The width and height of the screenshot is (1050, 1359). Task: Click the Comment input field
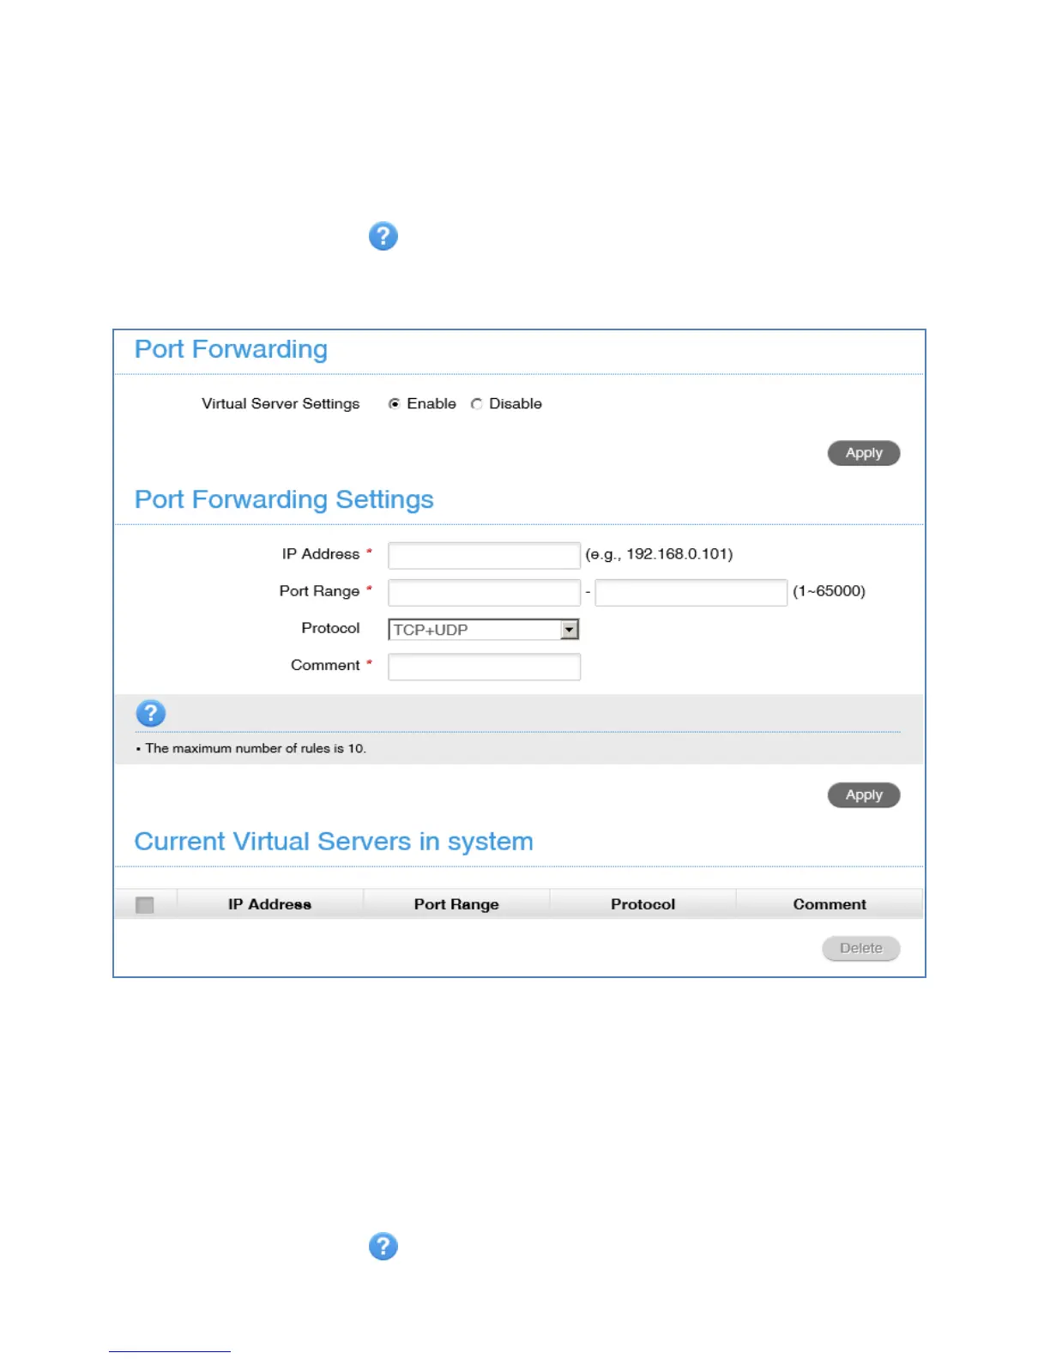click(x=484, y=667)
